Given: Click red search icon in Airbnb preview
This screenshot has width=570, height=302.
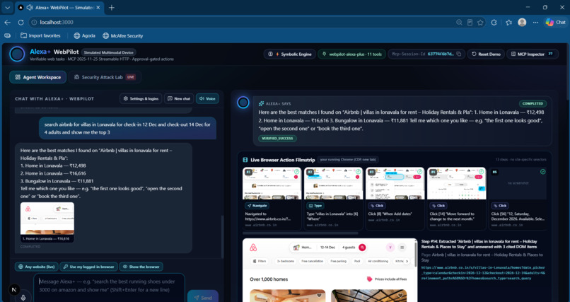Looking at the screenshot, I should pyautogui.click(x=362, y=248).
